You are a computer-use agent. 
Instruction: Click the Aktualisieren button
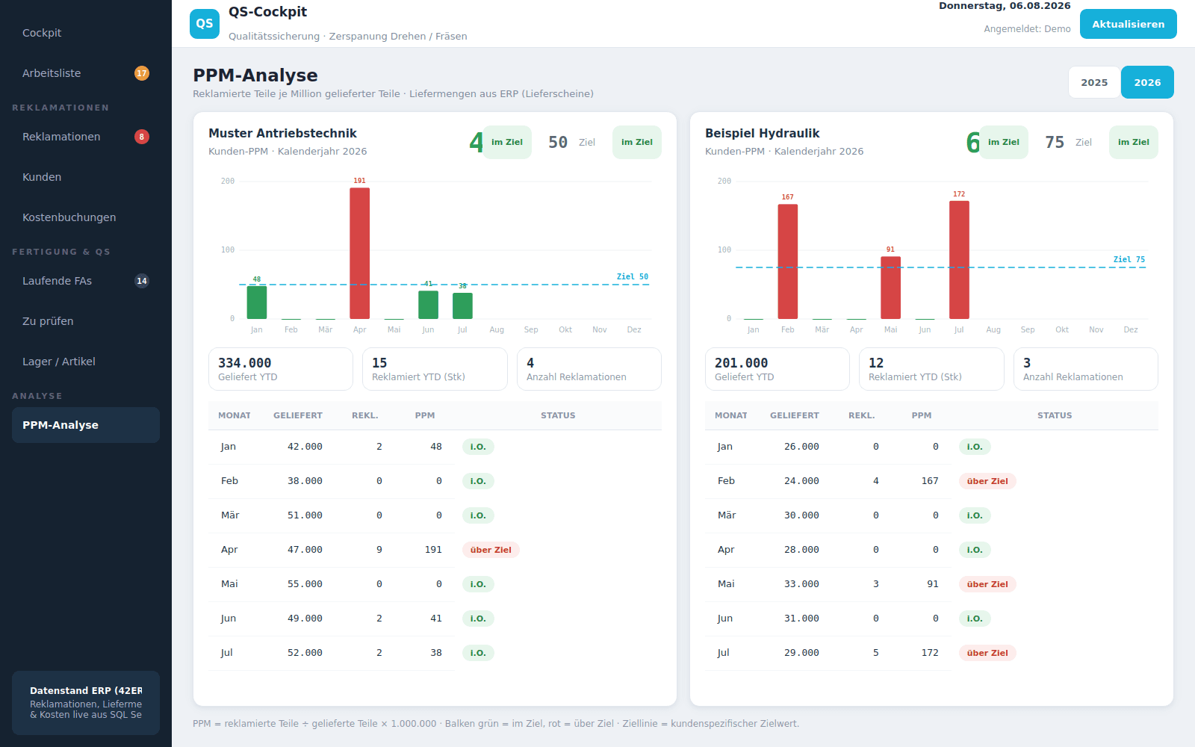1128,24
